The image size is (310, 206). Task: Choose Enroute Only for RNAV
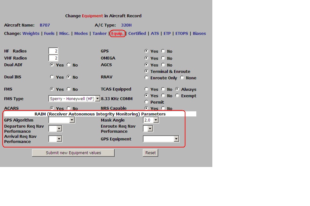pos(146,78)
